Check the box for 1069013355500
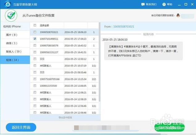This screenshot has width=196, height=135. point(35,85)
